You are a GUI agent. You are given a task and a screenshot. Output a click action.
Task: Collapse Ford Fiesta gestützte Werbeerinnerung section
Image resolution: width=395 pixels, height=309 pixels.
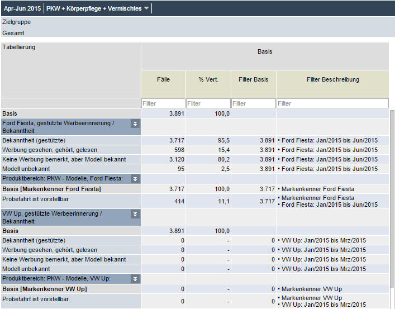[135, 123]
